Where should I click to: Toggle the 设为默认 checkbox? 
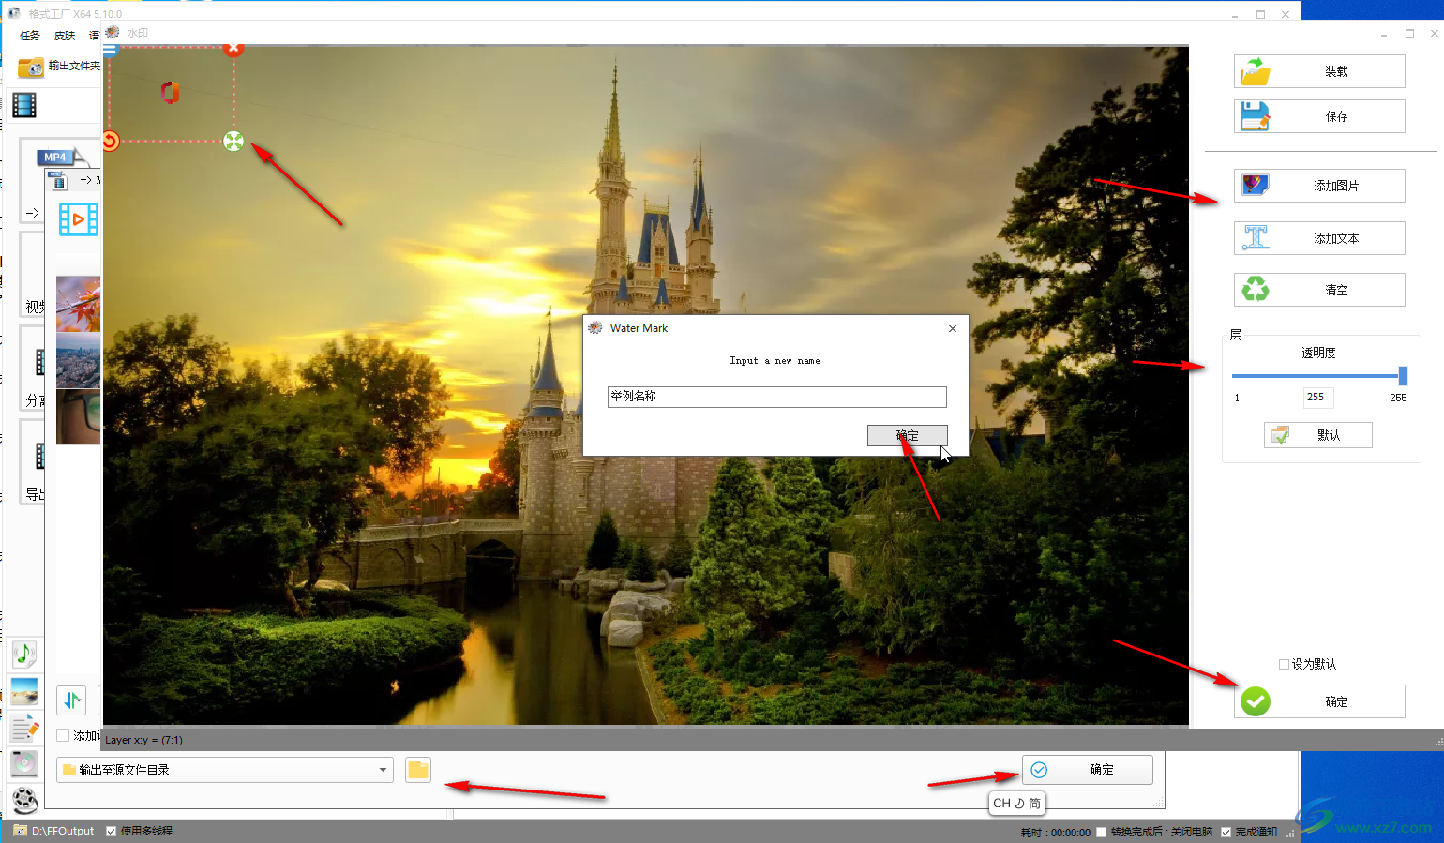pos(1285,664)
